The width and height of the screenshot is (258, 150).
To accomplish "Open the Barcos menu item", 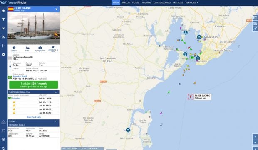I will pyautogui.click(x=126, y=2).
